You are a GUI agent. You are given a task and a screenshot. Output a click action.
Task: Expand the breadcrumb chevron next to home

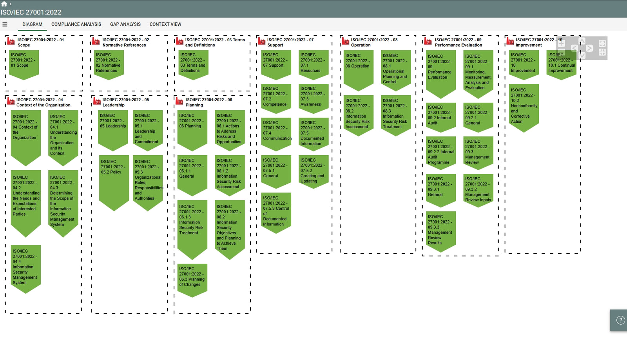click(x=10, y=4)
